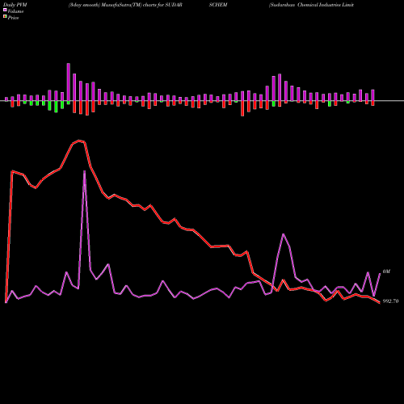Click the 'Daily PVM' title text
Screen dimensions: 404x404
click(x=15, y=5)
